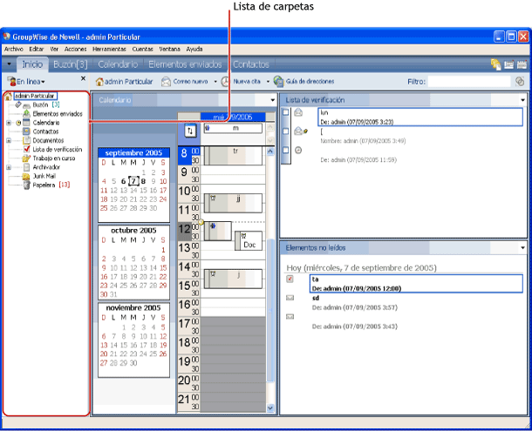Switch to the Elementos enviados tab
This screenshot has height=431, width=532.
(185, 64)
